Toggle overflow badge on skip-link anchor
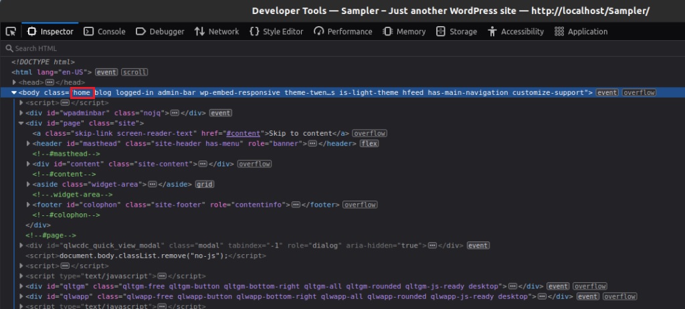685x309 pixels. coord(369,133)
